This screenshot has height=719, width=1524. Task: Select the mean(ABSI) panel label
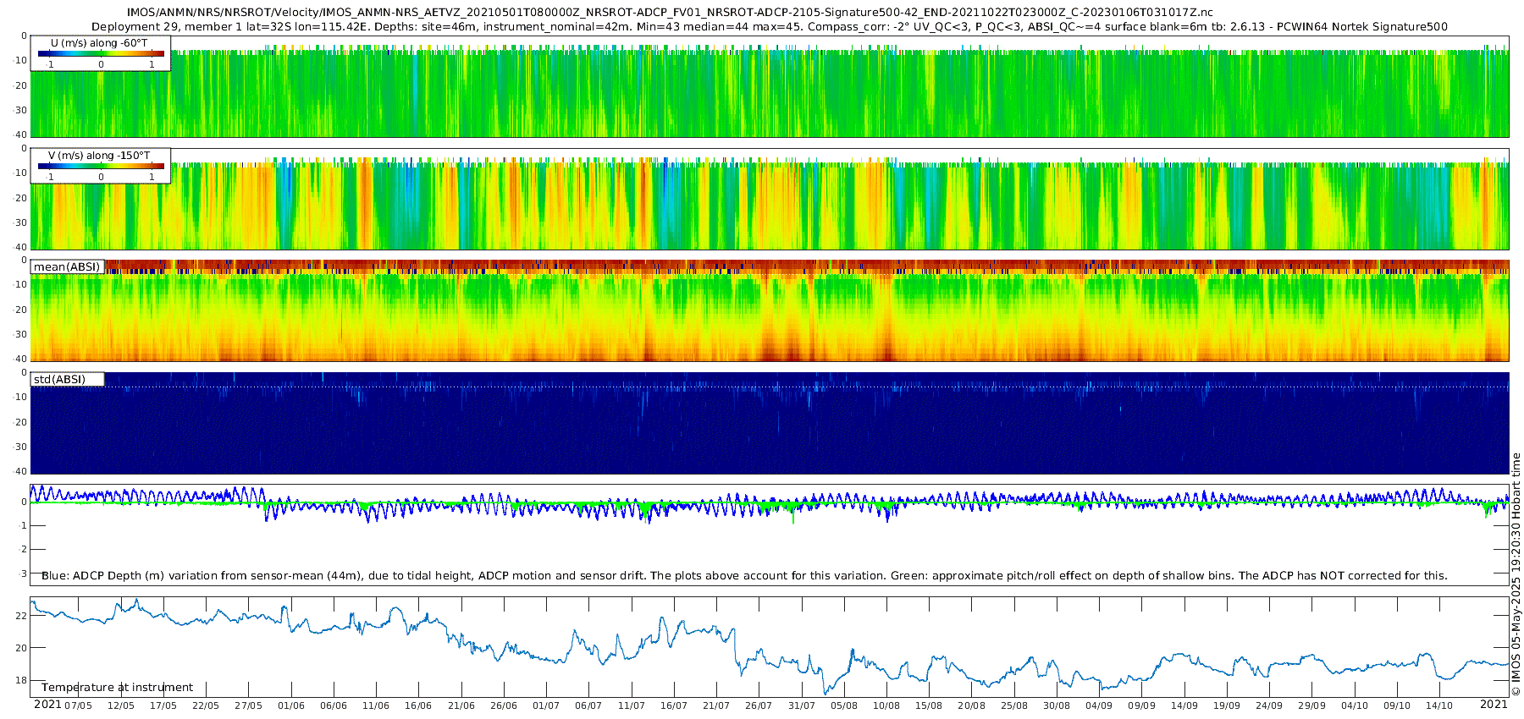point(67,267)
